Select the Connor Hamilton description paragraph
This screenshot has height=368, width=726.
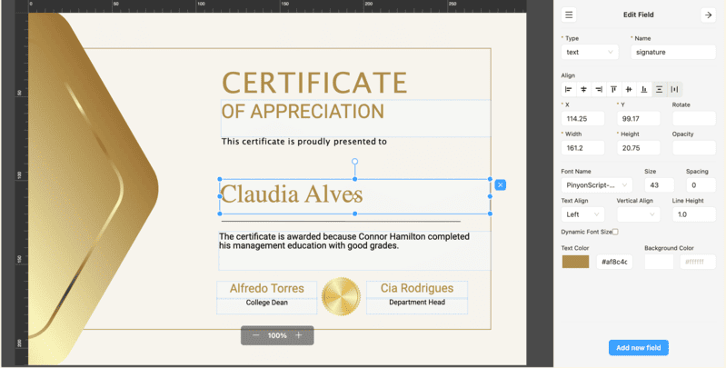[x=354, y=251]
